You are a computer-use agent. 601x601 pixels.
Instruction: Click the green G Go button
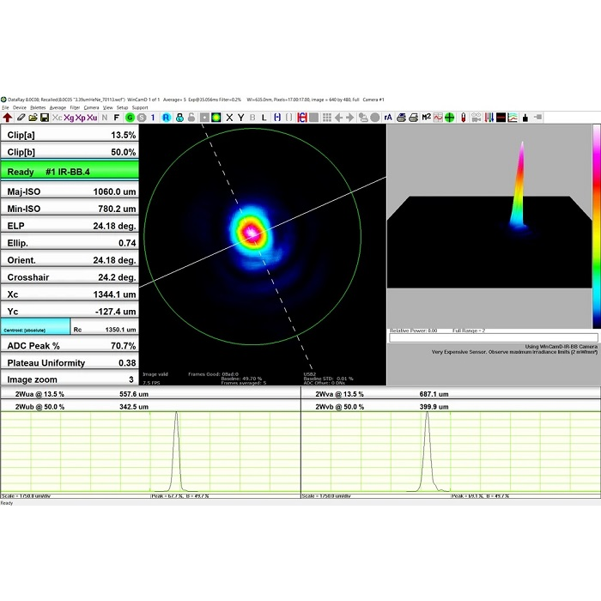(x=130, y=118)
